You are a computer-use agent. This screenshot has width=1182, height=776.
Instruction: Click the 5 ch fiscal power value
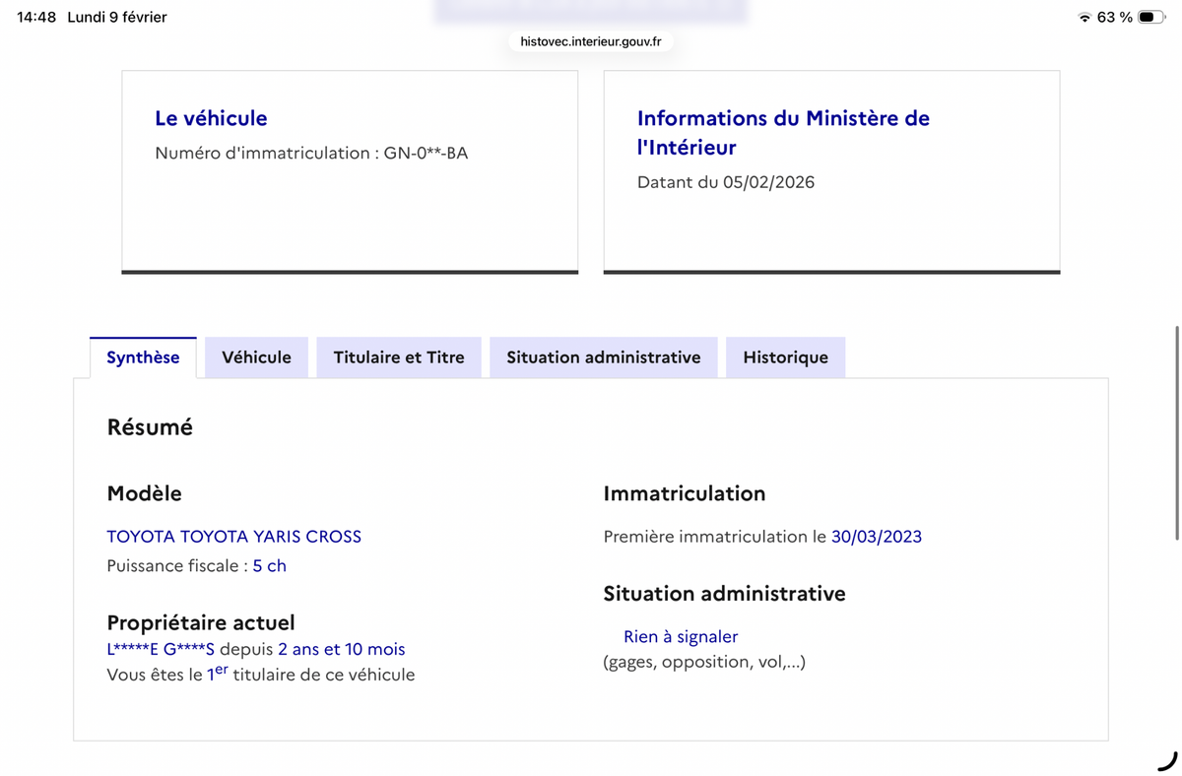270,566
